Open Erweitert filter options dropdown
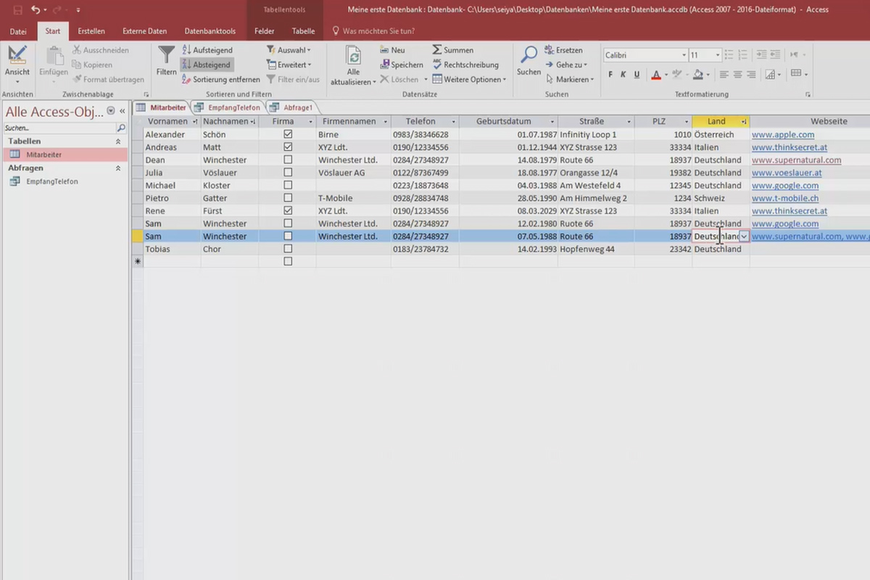This screenshot has height=580, width=870. (289, 65)
